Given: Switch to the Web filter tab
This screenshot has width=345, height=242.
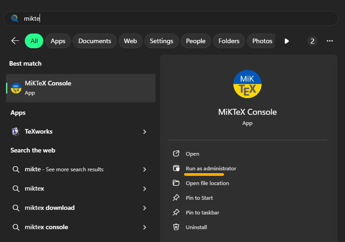Looking at the screenshot, I should tap(130, 41).
